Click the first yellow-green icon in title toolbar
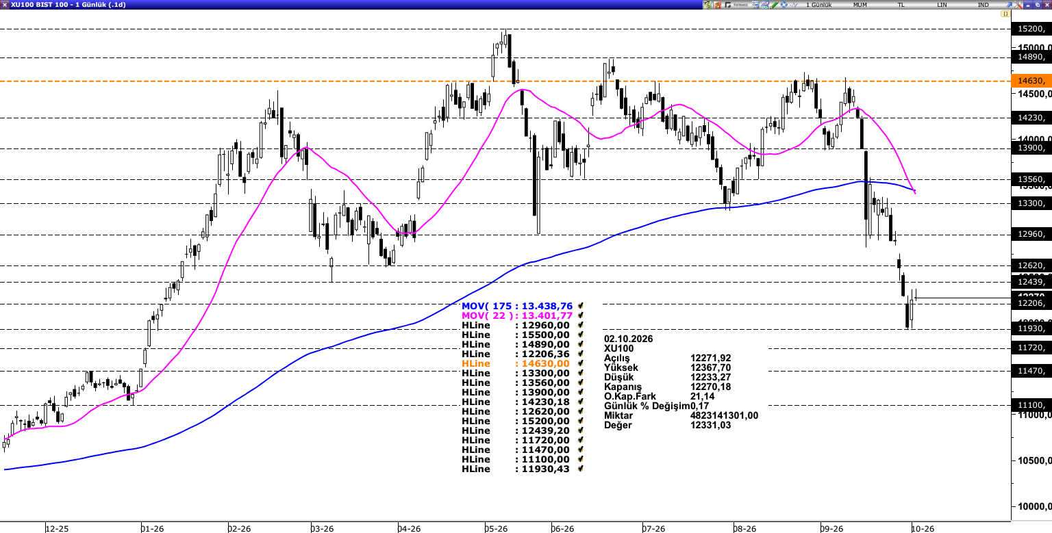The height and width of the screenshot is (533, 1052). [x=707, y=5]
